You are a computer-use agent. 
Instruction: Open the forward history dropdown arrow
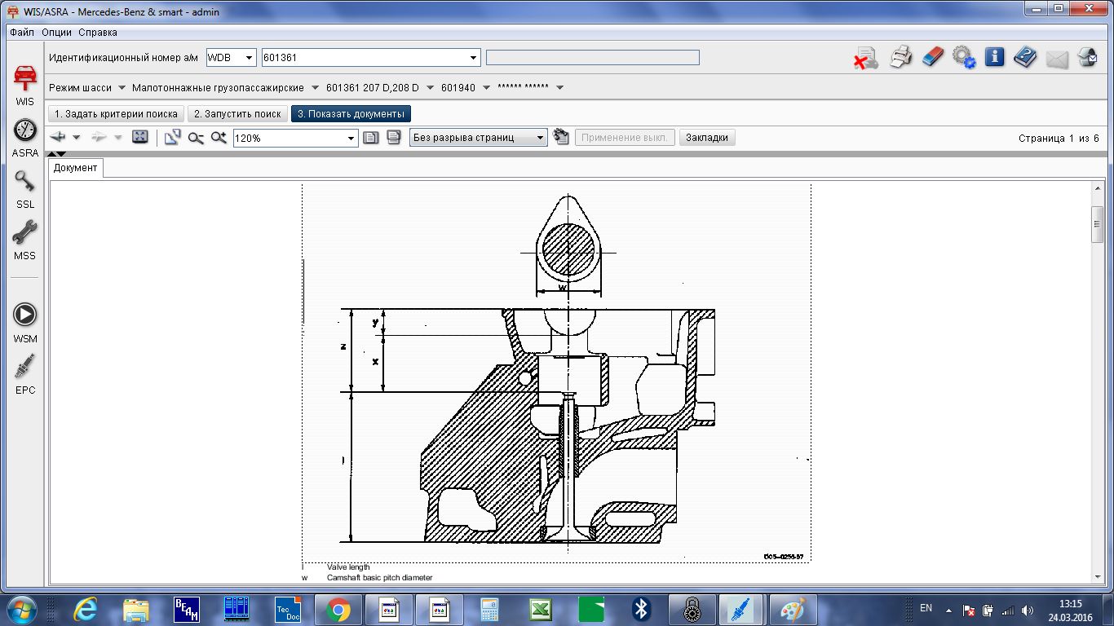pos(118,138)
